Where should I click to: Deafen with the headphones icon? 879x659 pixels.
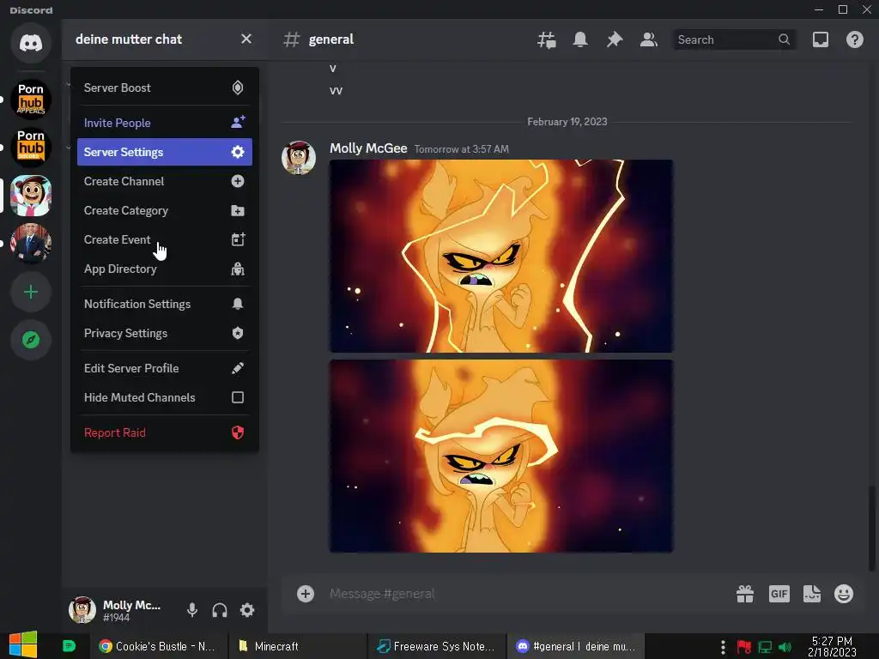(x=220, y=610)
